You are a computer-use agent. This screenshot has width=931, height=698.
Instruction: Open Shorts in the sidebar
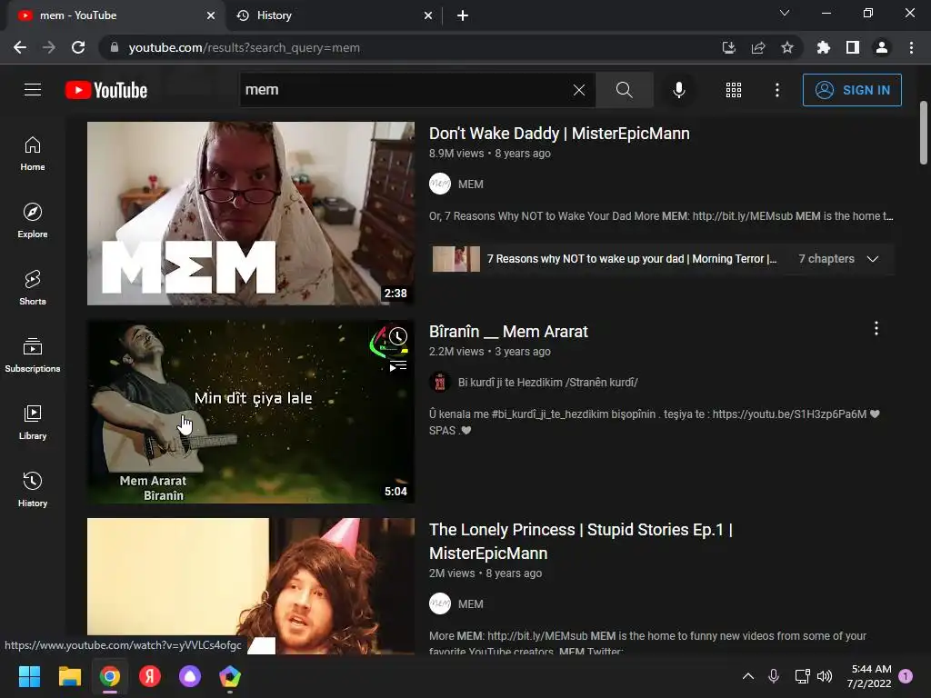33,288
